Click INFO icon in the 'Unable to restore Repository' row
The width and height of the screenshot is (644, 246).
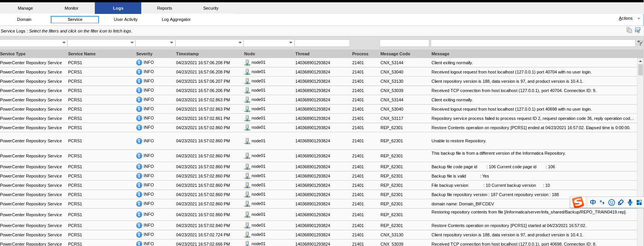139,141
